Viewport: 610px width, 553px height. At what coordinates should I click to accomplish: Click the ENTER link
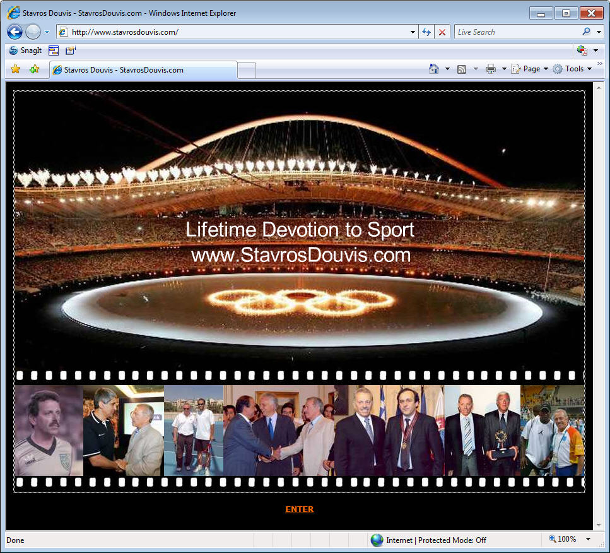(x=299, y=509)
